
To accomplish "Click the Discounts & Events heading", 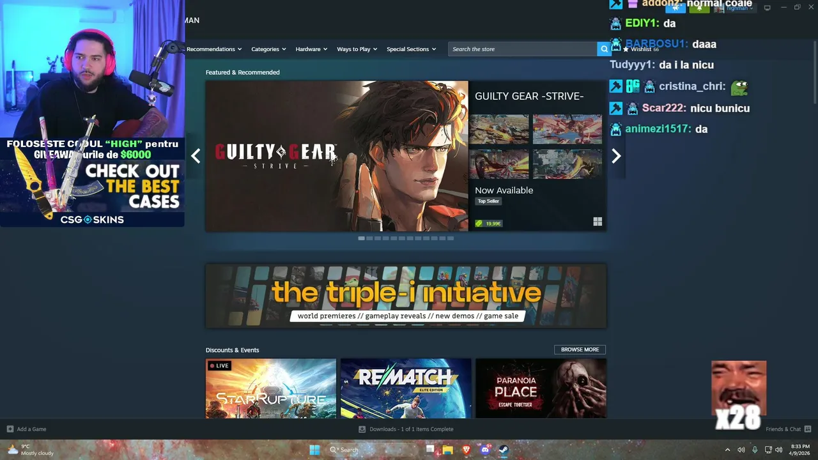I will point(233,350).
